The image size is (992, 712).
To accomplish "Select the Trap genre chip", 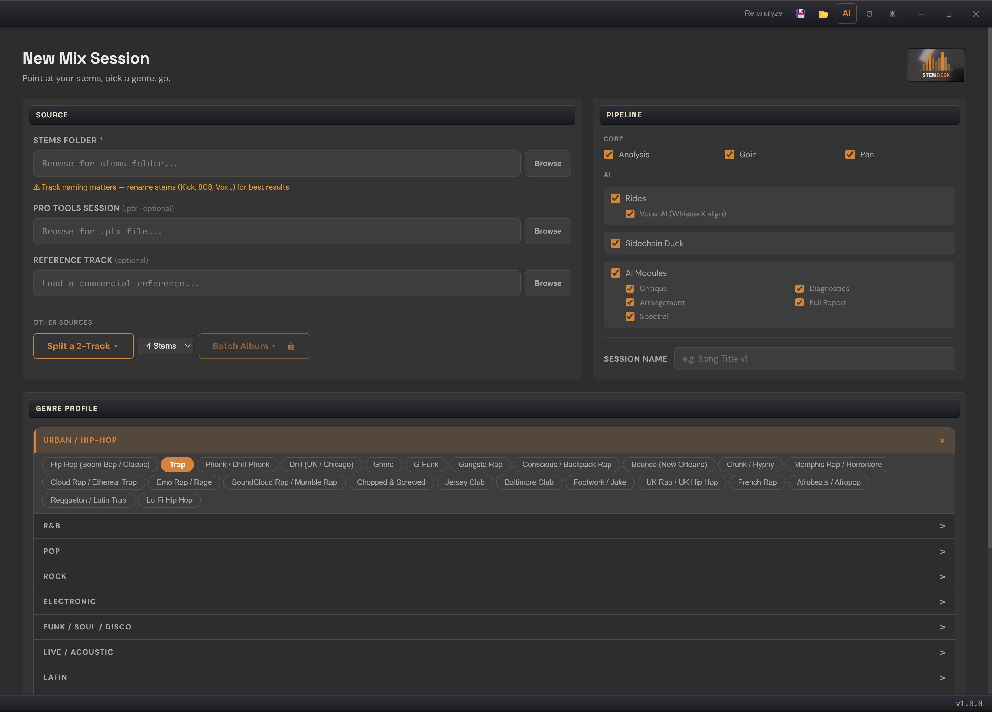I will (x=177, y=465).
